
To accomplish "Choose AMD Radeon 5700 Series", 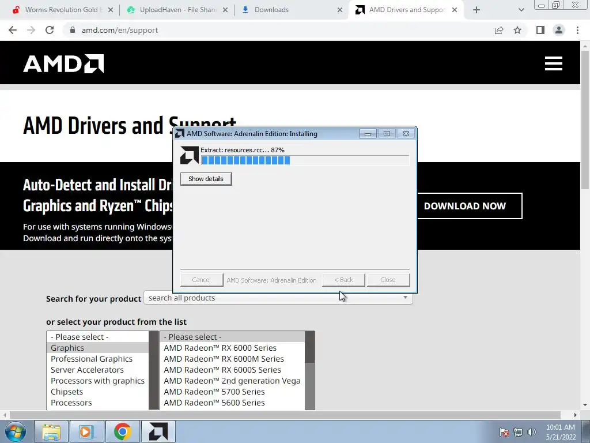I will 232,392.
